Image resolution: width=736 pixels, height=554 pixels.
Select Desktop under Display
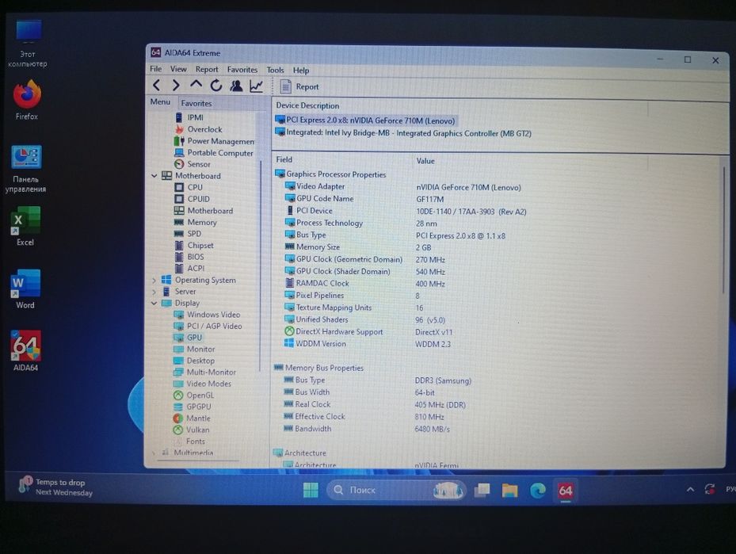(194, 361)
